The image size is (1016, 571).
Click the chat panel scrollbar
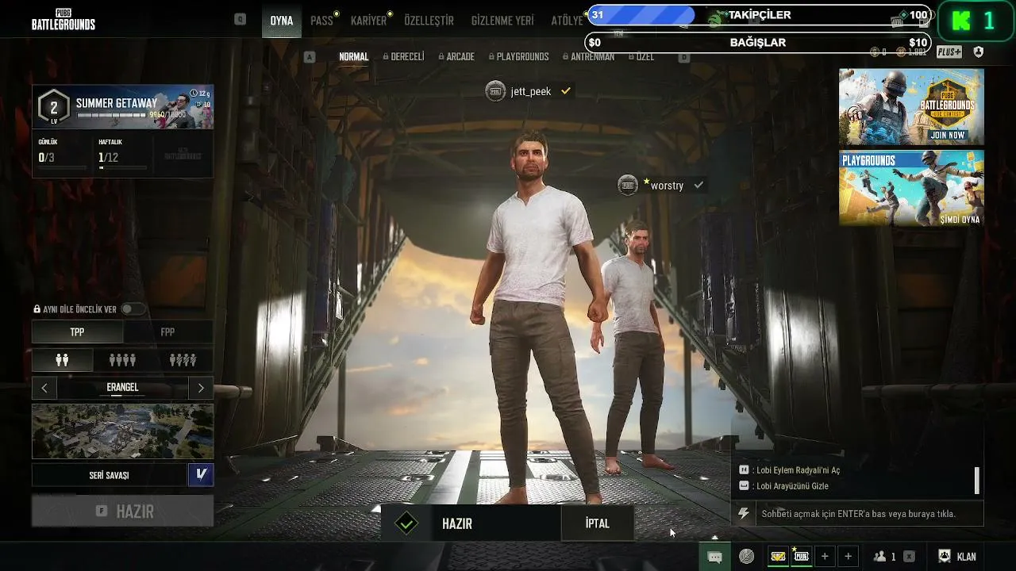coord(977,480)
